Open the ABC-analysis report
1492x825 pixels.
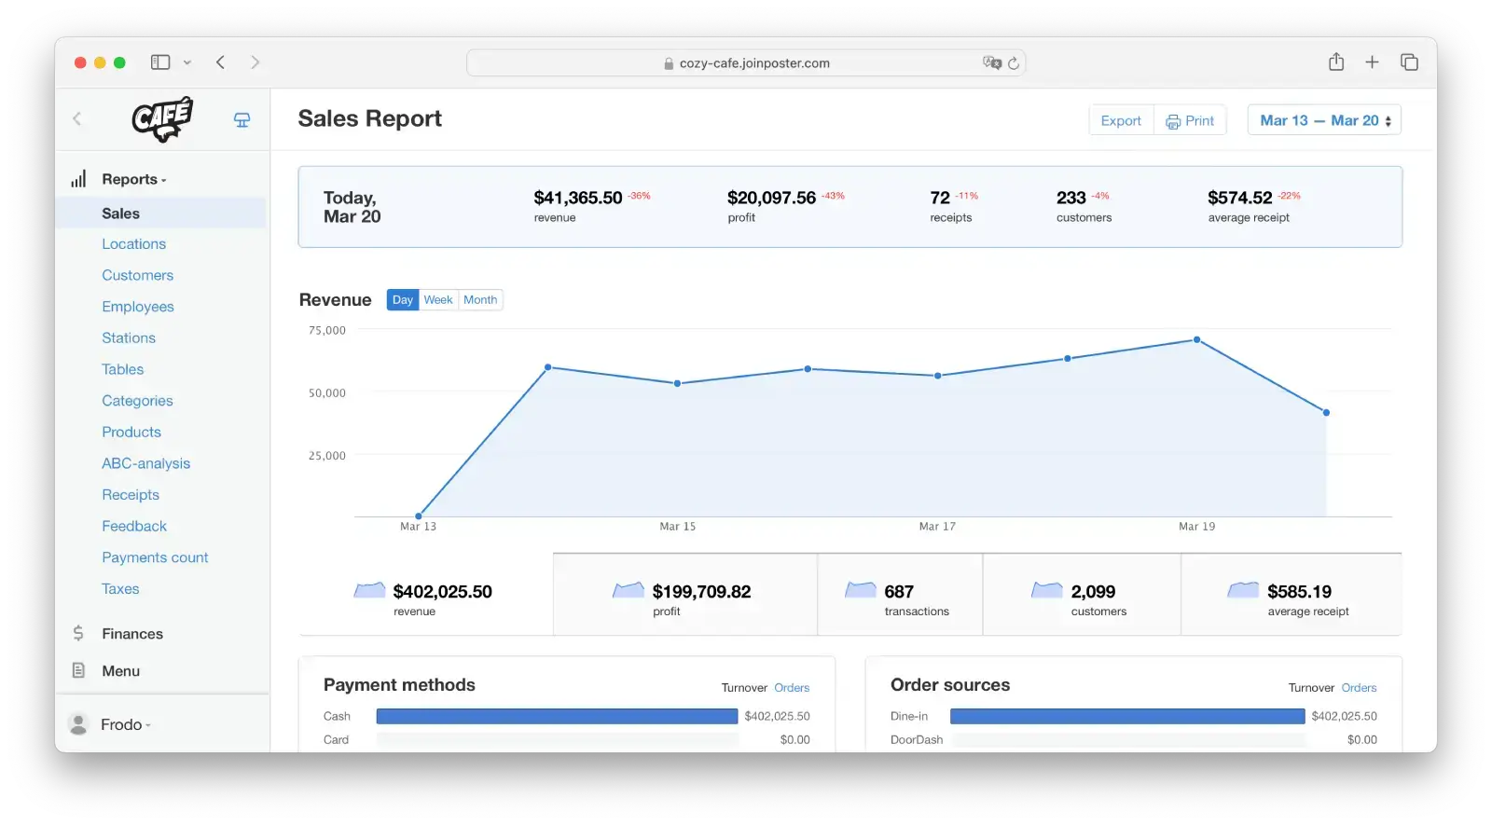pyautogui.click(x=145, y=463)
